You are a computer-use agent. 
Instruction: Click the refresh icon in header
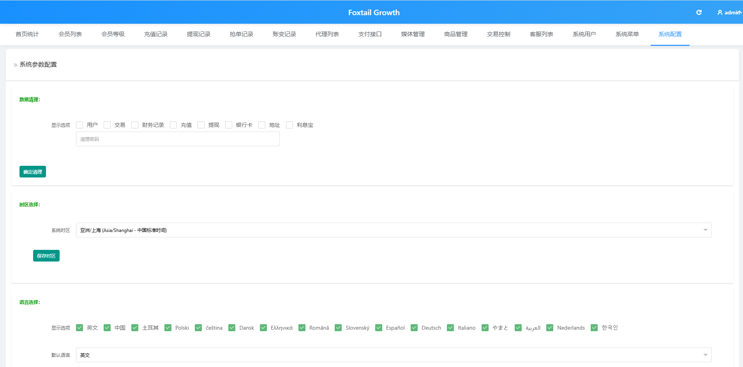699,12
